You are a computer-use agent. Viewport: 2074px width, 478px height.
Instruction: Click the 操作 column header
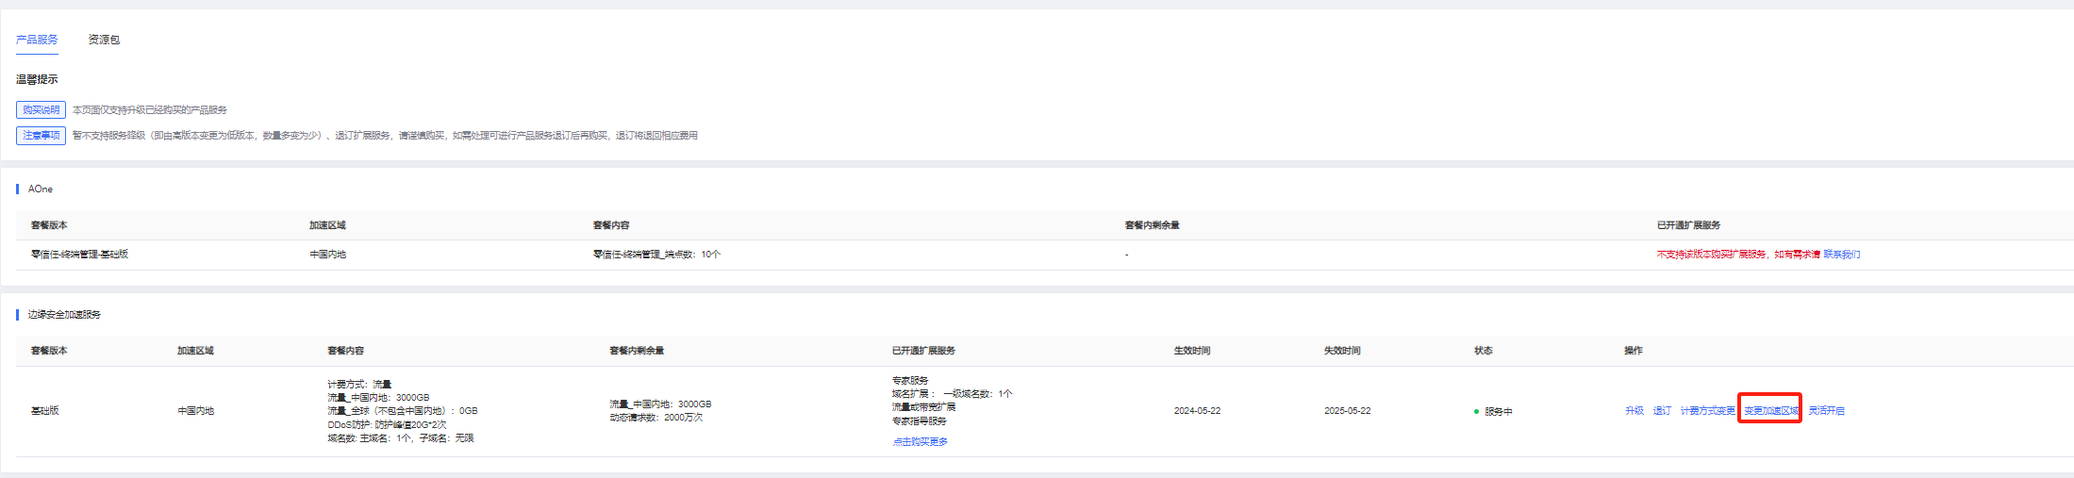click(x=1634, y=351)
